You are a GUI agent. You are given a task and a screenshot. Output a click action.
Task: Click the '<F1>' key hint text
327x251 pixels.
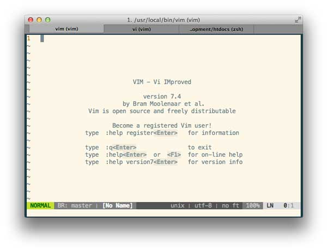pyautogui.click(x=174, y=155)
